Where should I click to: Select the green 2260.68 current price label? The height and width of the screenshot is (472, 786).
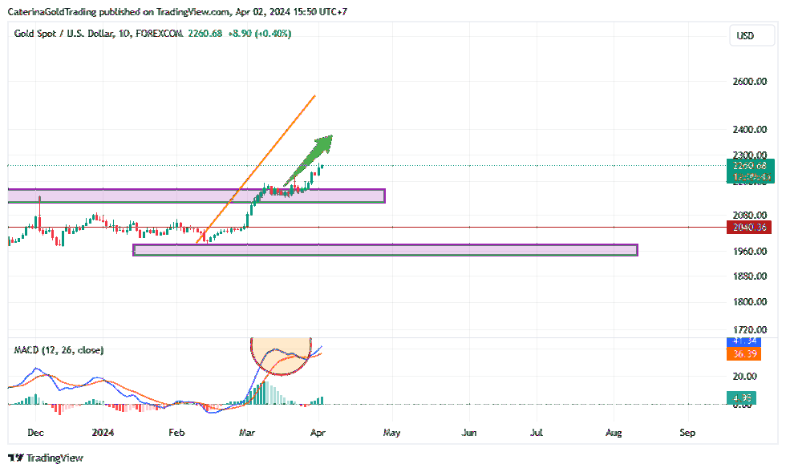(751, 166)
